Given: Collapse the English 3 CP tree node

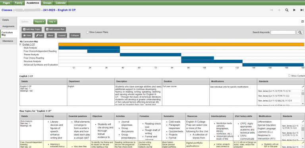Looking at the screenshot, I should tap(20, 45).
